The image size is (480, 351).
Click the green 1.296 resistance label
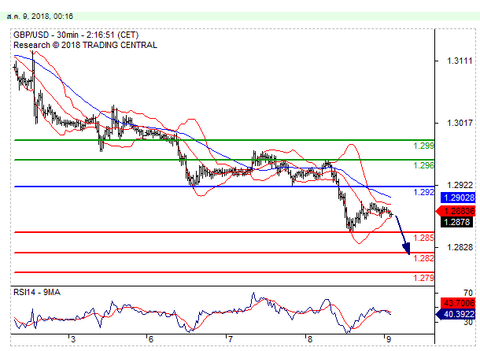[x=423, y=165]
